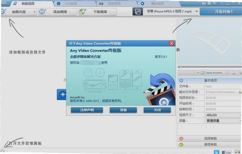Expand the 加载光盘 dropdown arrow
Viewport: 242px width, 154px height.
(34, 12)
